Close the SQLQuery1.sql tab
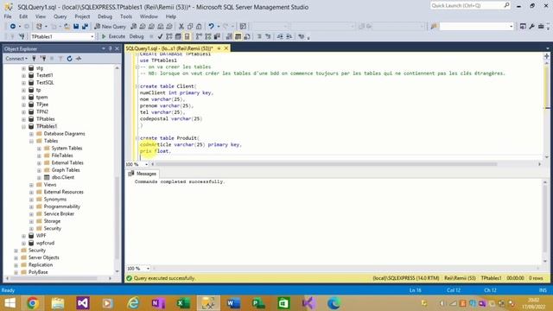553x311 pixels. click(x=226, y=48)
